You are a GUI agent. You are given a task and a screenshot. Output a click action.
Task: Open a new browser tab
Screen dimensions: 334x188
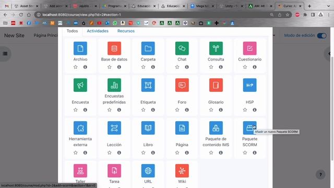pos(309,6)
